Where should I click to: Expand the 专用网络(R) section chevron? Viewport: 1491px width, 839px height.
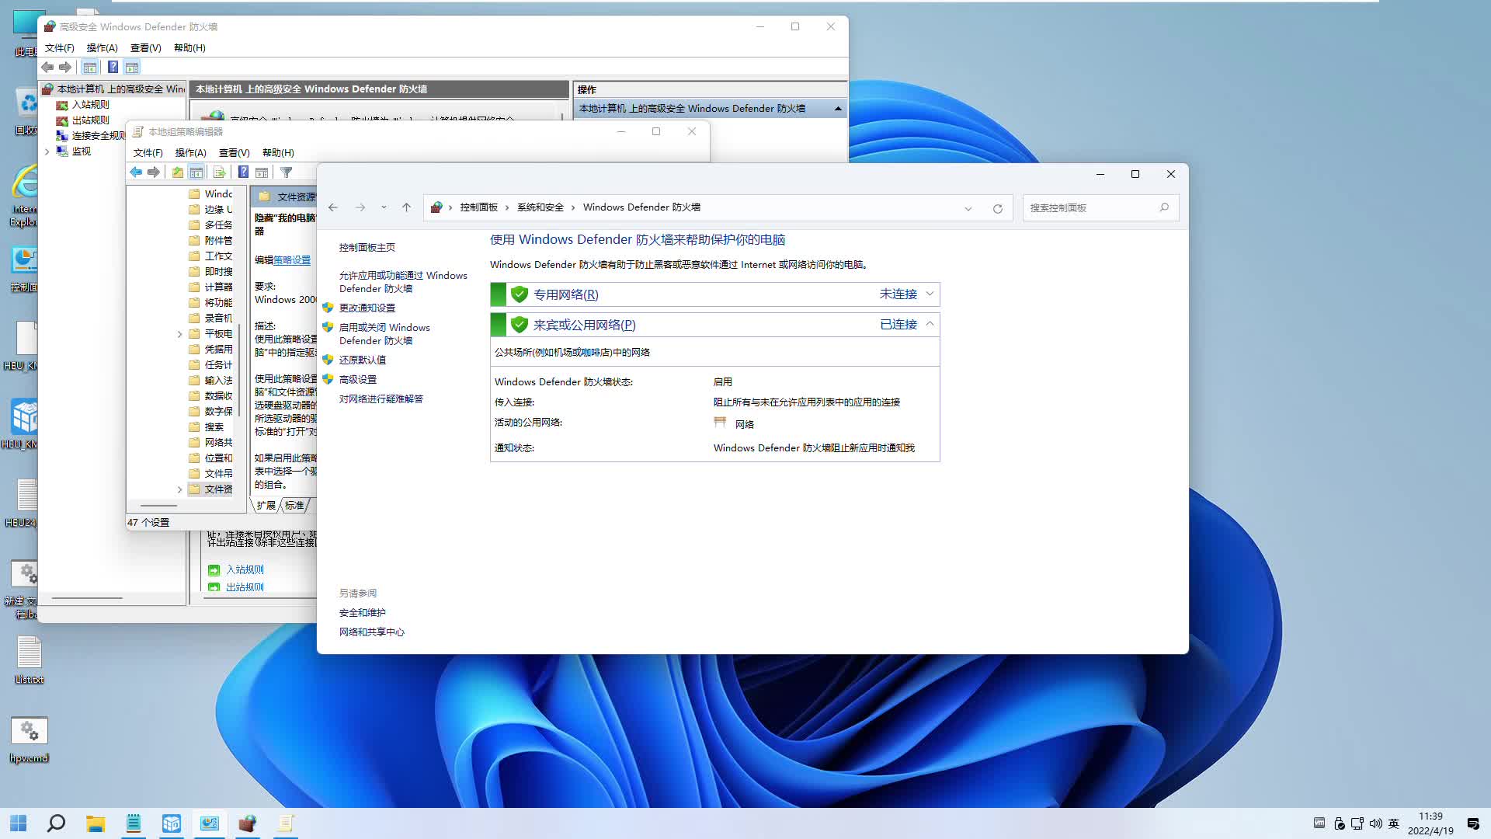pyautogui.click(x=930, y=294)
